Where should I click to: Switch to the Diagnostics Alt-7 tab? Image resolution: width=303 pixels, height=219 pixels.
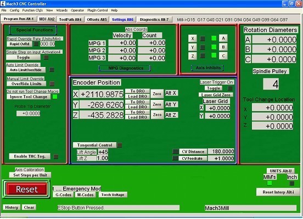coord(154,20)
